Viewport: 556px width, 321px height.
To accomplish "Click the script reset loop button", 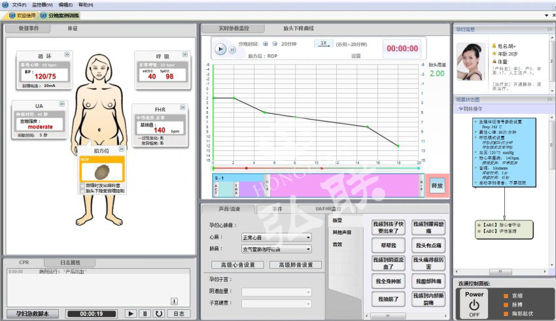I will coord(159,314).
